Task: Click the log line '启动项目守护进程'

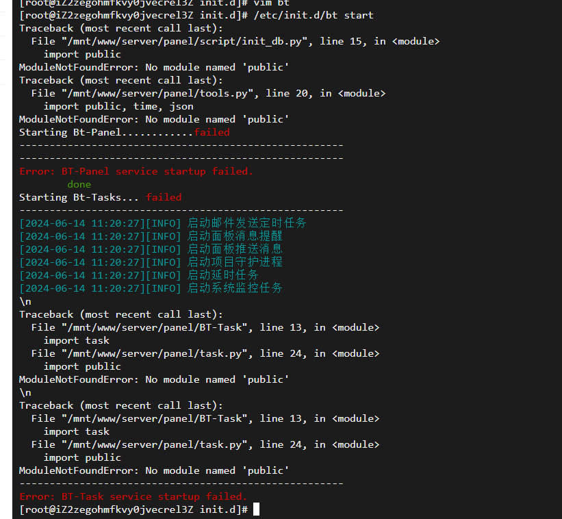Action: tap(151, 262)
